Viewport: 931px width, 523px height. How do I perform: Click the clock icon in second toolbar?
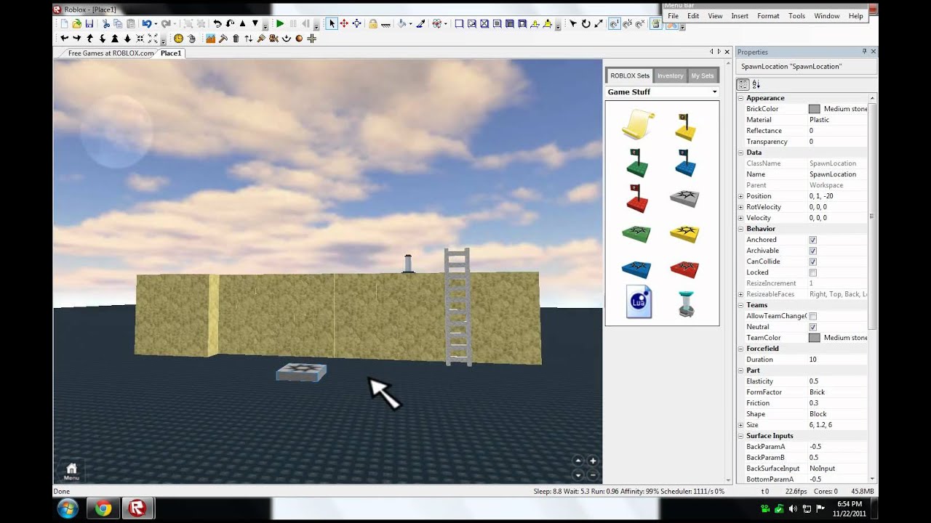[178, 38]
